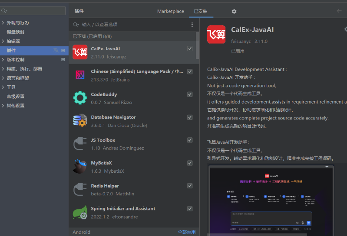Click the search magnifier in plugin filter
Image resolution: width=347 pixels, height=236 pixels.
tap(76, 25)
